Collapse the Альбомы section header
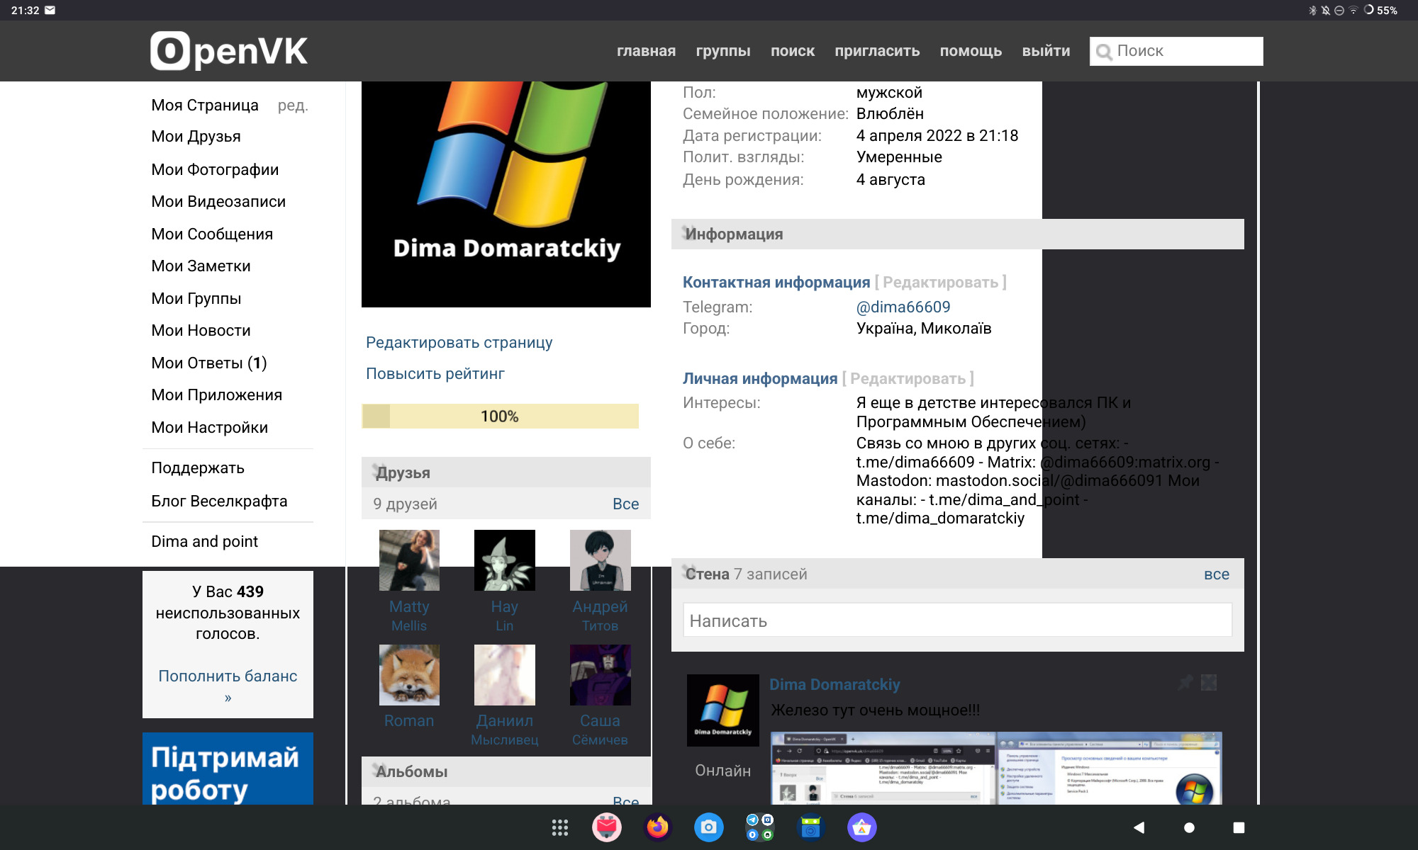The height and width of the screenshot is (850, 1418). tap(411, 771)
